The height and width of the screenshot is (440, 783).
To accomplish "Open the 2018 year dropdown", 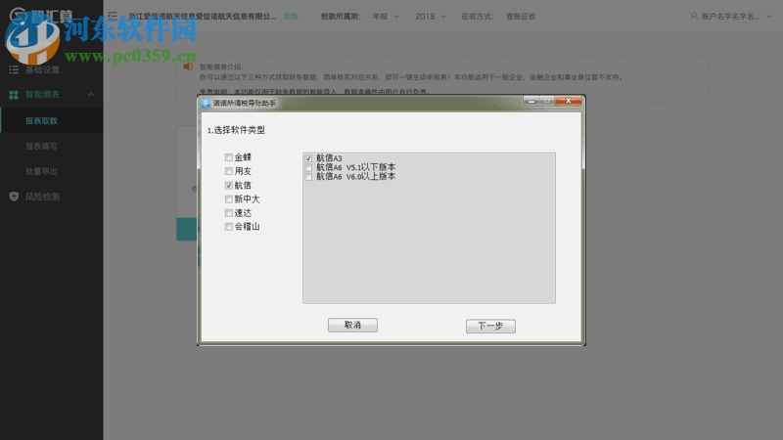I will (x=431, y=17).
